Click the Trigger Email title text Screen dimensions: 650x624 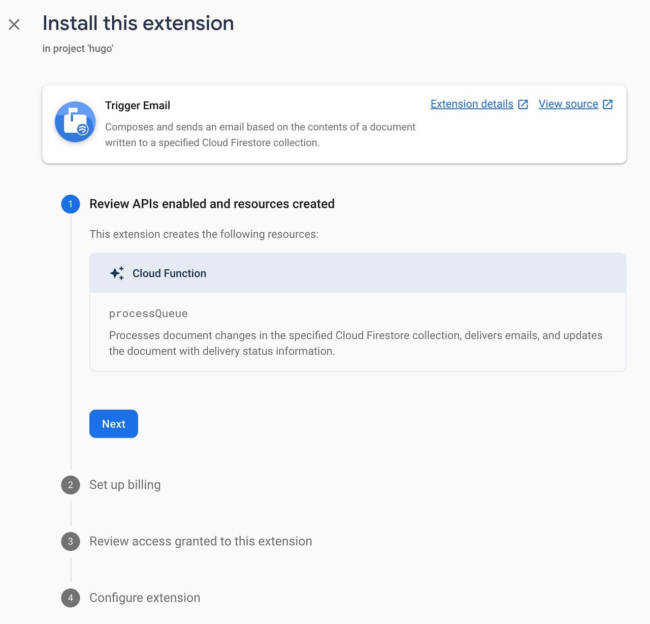click(138, 106)
